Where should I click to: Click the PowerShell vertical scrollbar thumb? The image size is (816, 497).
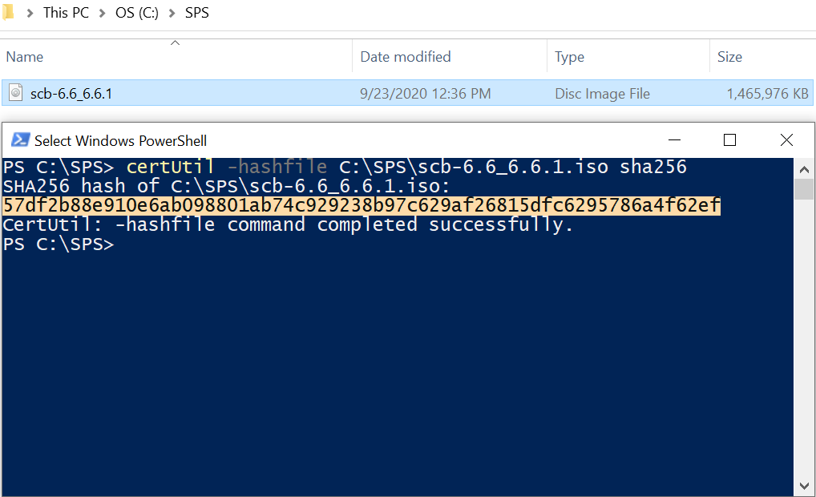click(804, 189)
